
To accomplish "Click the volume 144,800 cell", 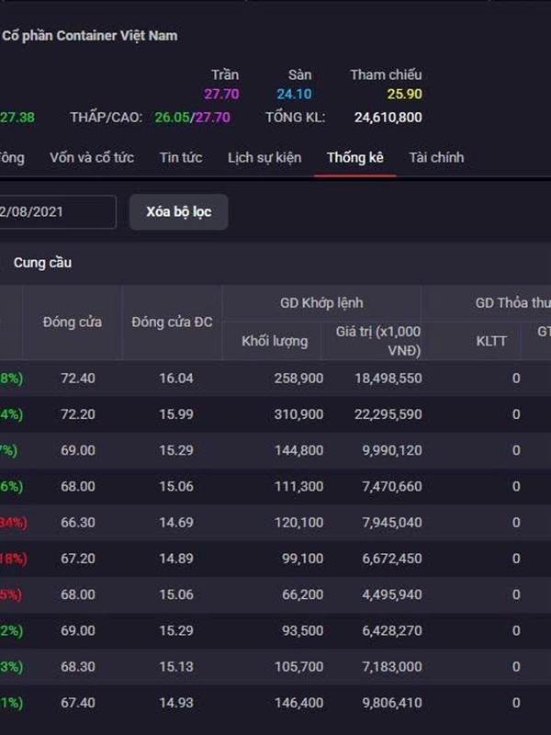I will [x=298, y=450].
